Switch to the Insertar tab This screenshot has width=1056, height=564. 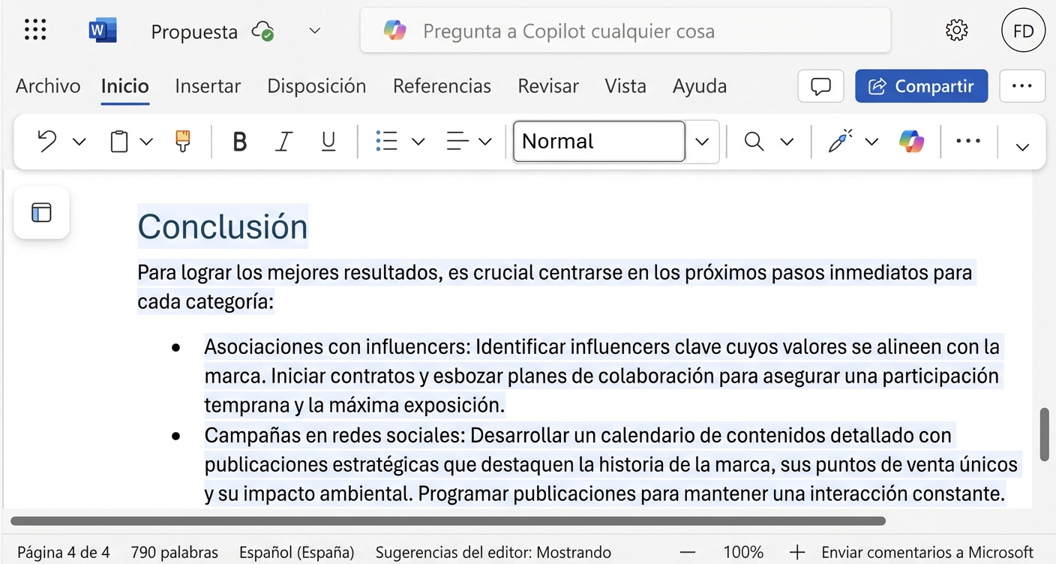coord(208,86)
